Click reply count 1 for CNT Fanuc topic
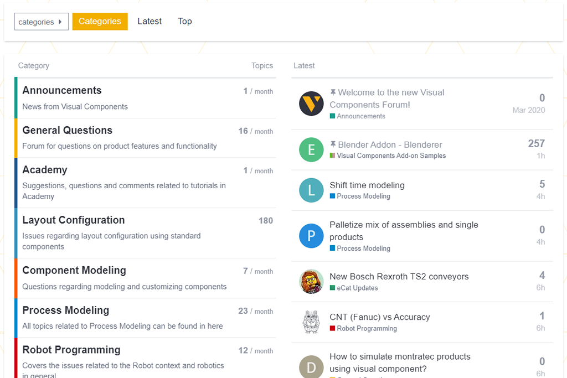Viewport: 567px width, 378px height. 542,316
